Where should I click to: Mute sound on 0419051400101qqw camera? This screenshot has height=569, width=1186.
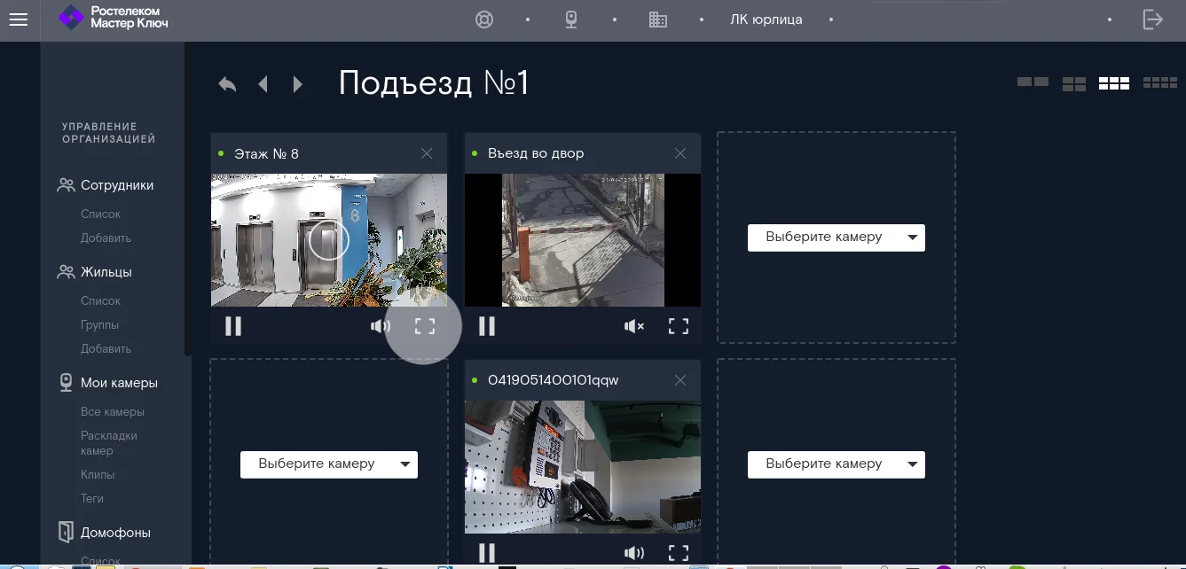(x=634, y=553)
